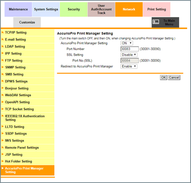Click the arrow icon beside Hot Folder Setting

[3, 161]
